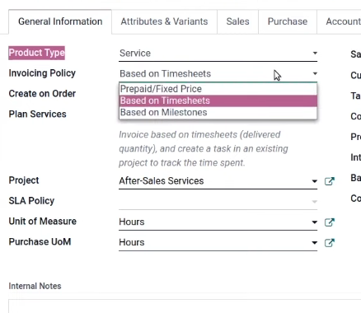361x313 pixels.
Task: Click the Product Type label
Action: (x=37, y=53)
